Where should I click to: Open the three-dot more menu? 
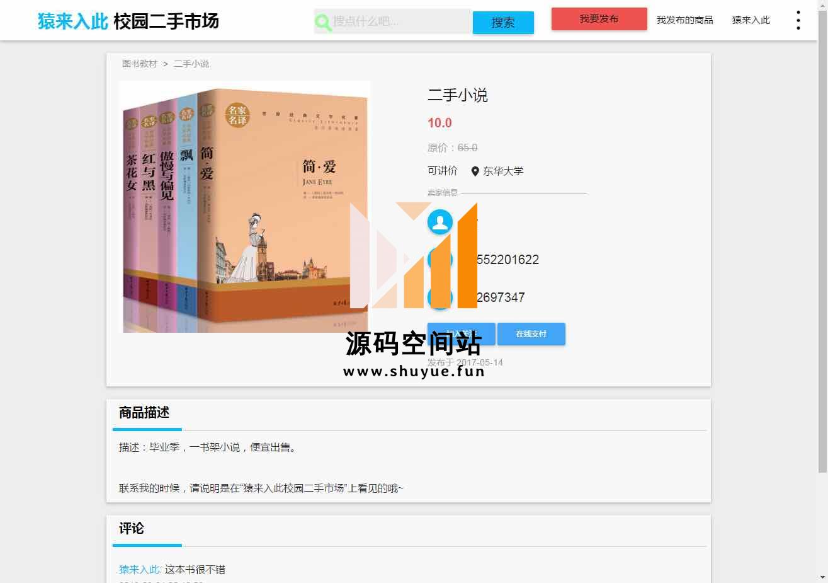798,20
